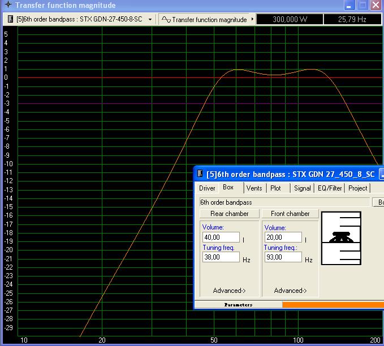
Task: Expand Advanced options for the rear chamber
Action: pos(229,291)
